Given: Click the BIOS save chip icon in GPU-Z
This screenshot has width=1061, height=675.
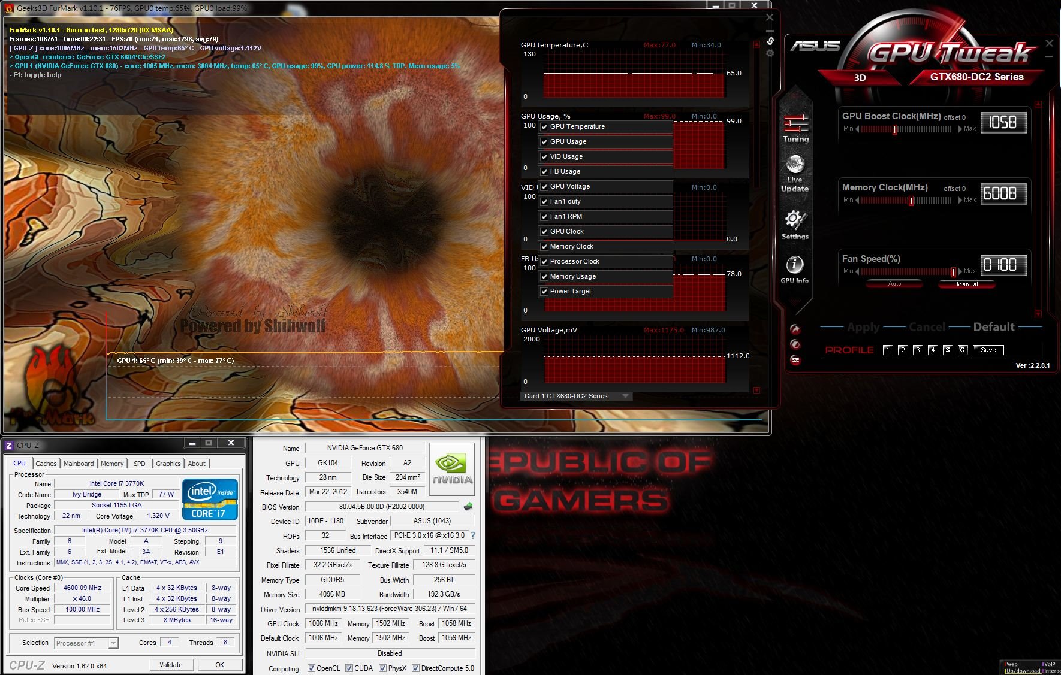Looking at the screenshot, I should click(x=468, y=507).
